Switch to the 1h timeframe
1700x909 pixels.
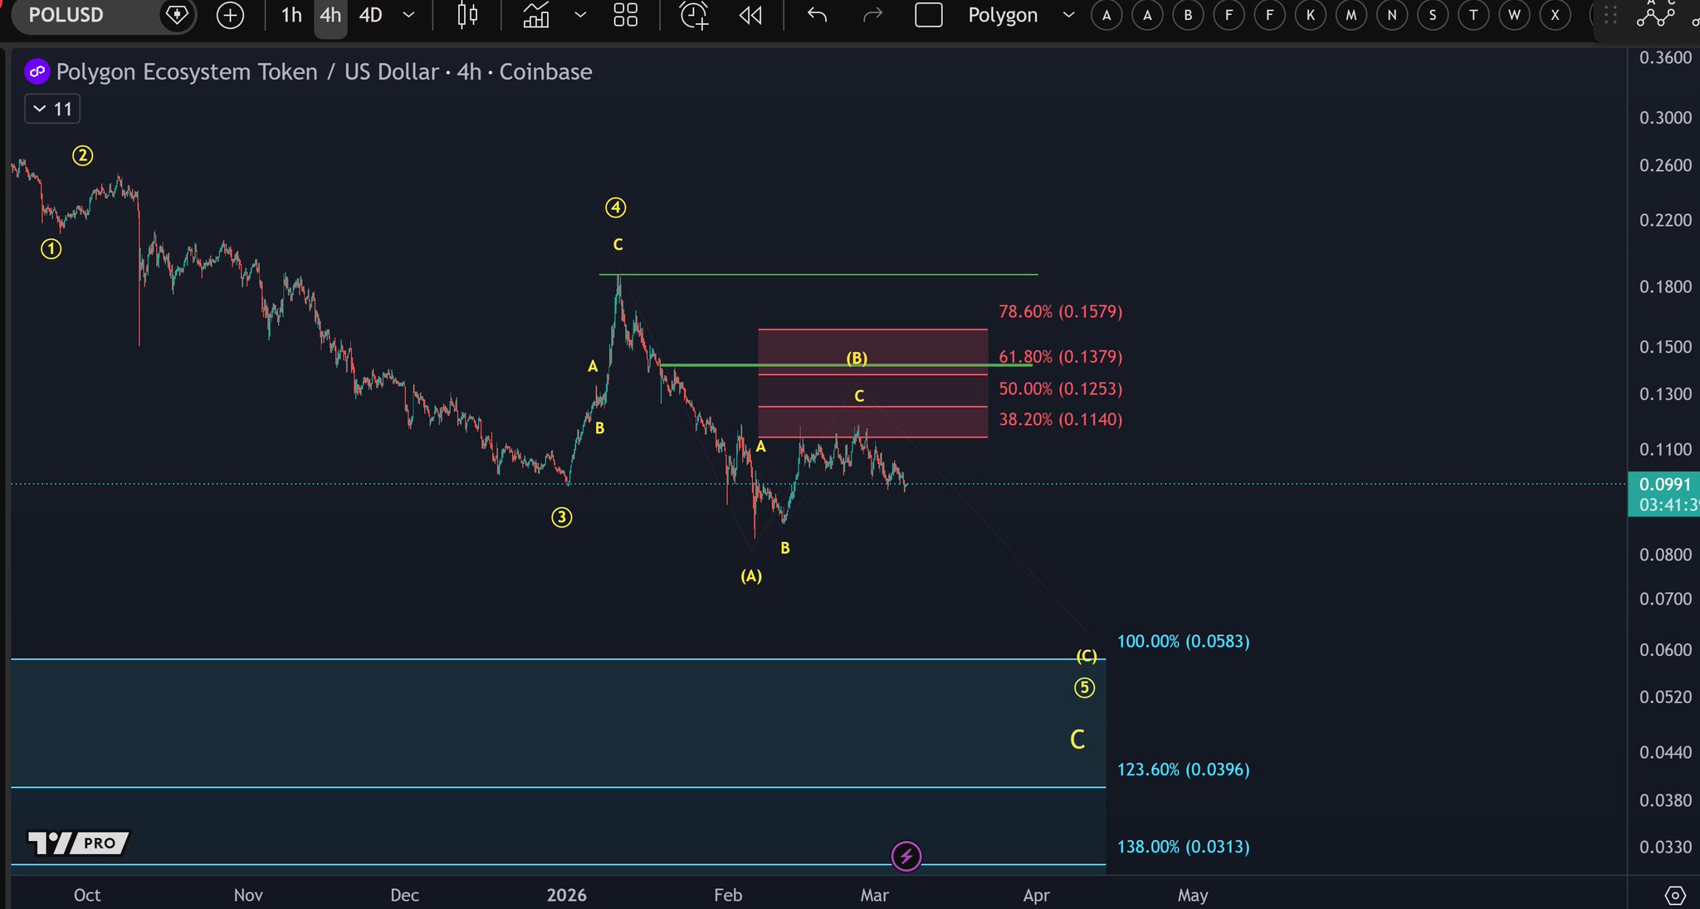[291, 15]
